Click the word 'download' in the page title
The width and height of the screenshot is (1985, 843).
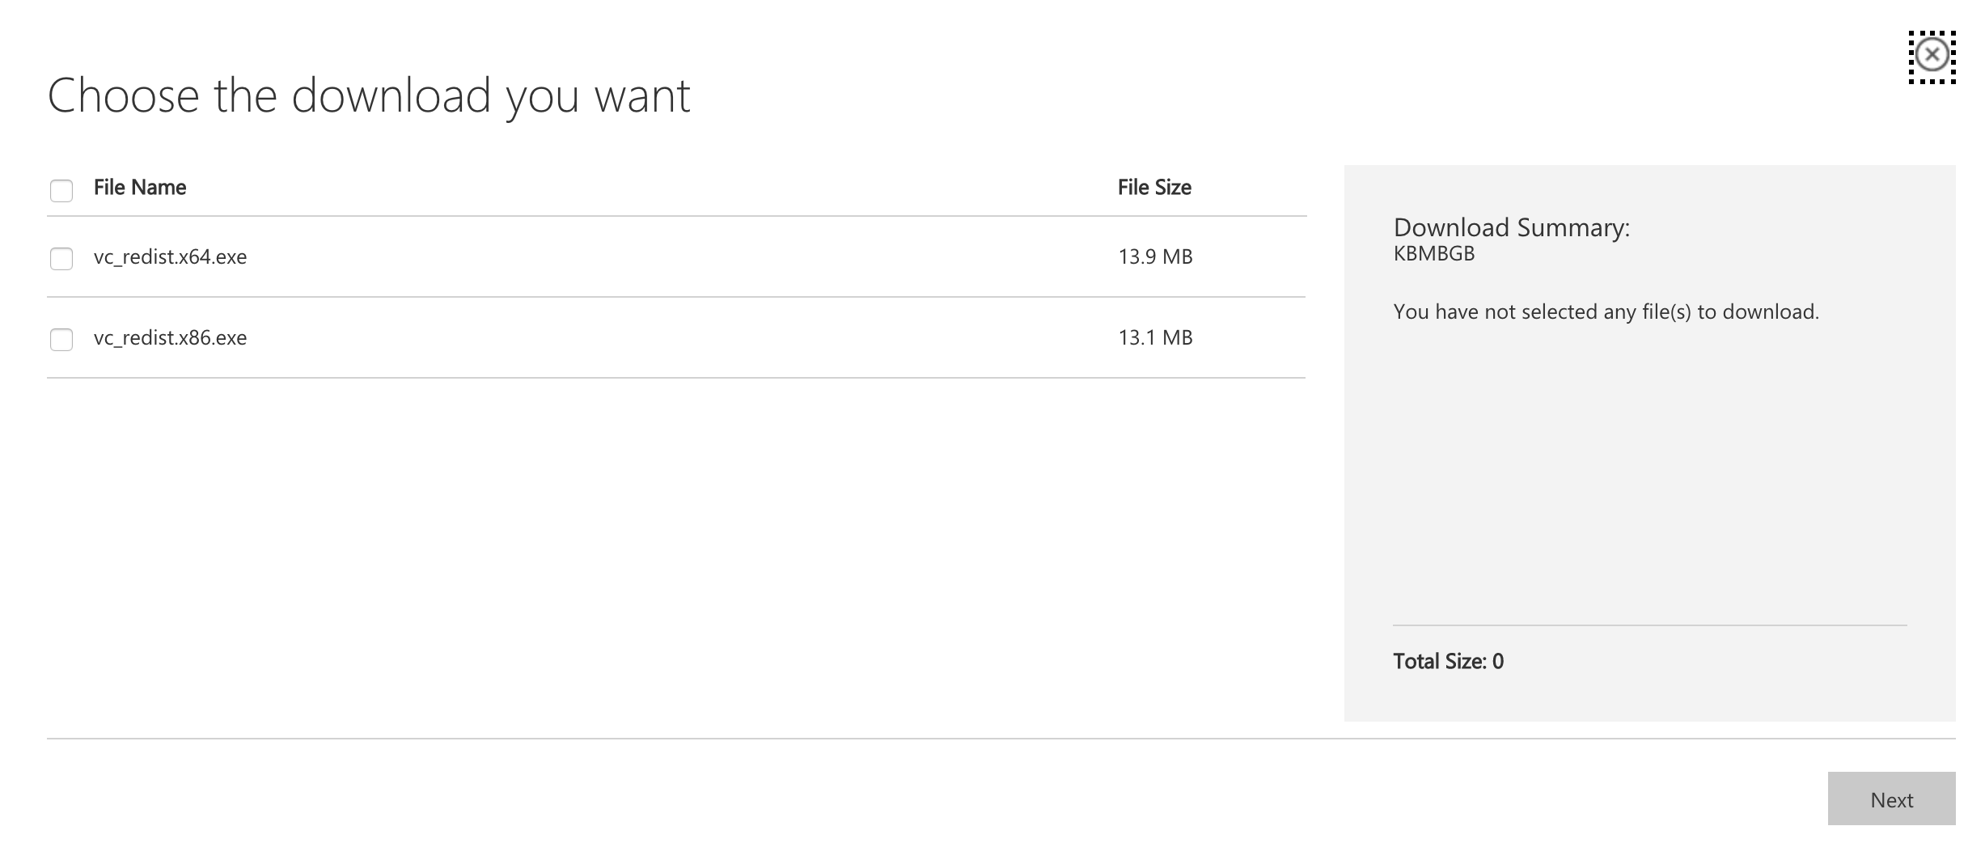[391, 95]
